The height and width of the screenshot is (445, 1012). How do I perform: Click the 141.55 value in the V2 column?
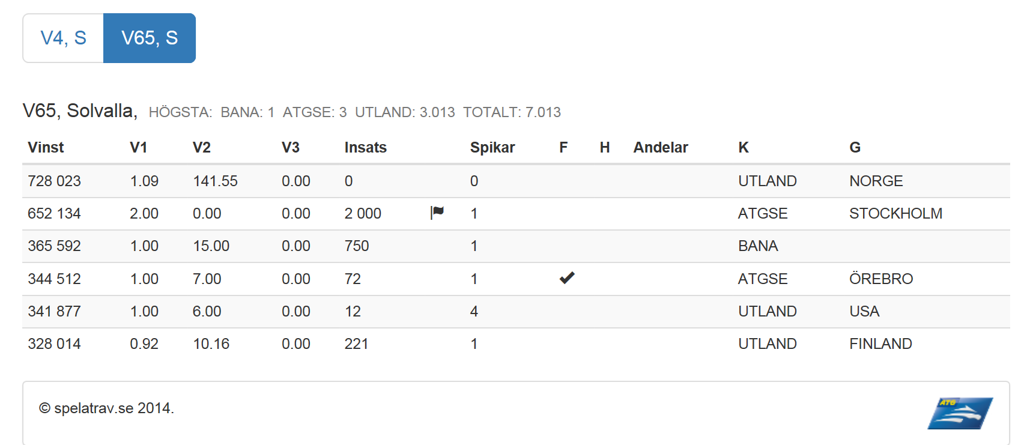coord(215,181)
